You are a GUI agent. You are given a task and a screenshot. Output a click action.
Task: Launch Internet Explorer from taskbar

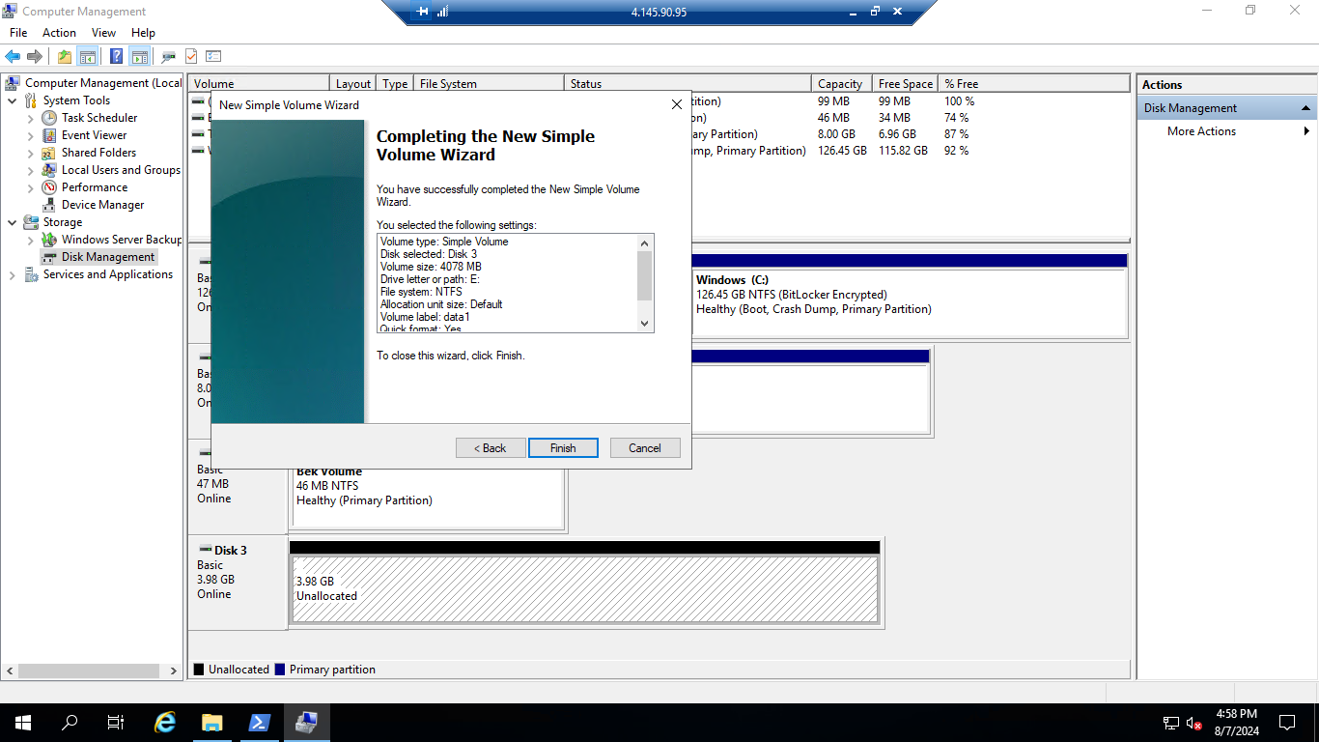166,722
